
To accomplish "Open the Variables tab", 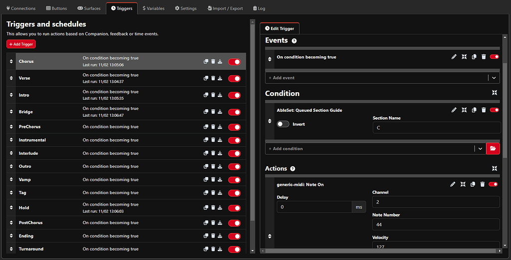I will tap(154, 8).
